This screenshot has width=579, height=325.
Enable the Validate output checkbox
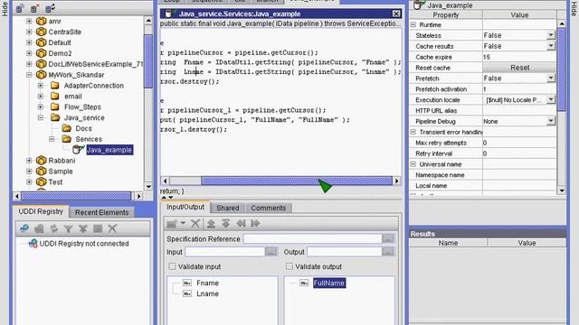click(x=289, y=266)
